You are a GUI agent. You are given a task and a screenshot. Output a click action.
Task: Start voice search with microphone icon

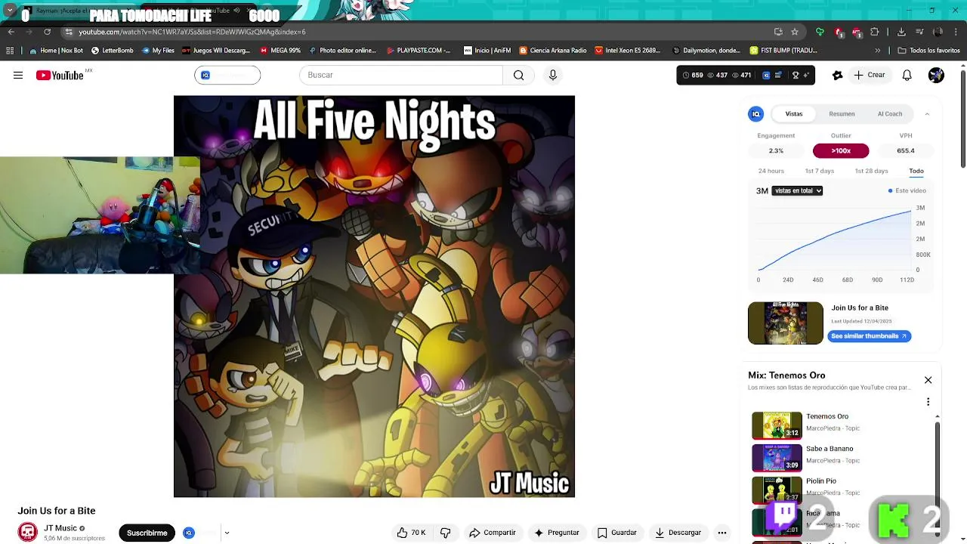pos(553,75)
